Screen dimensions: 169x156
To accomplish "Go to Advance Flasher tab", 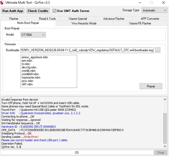I will tap(114, 19).
